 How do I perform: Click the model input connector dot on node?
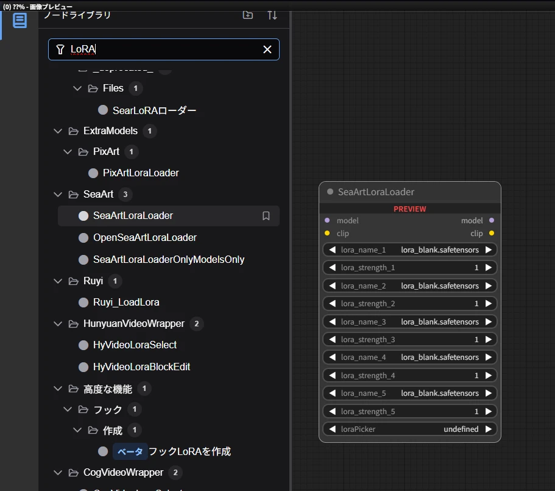[x=327, y=221]
